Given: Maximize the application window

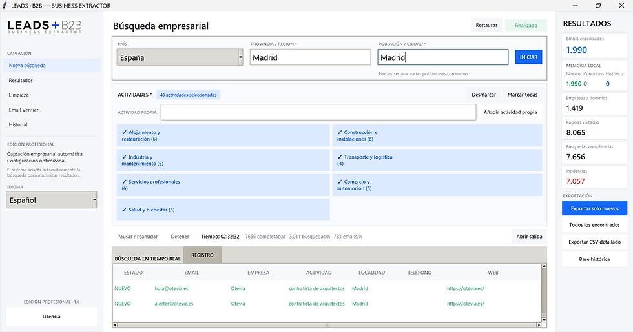Looking at the screenshot, I should tap(598, 6).
